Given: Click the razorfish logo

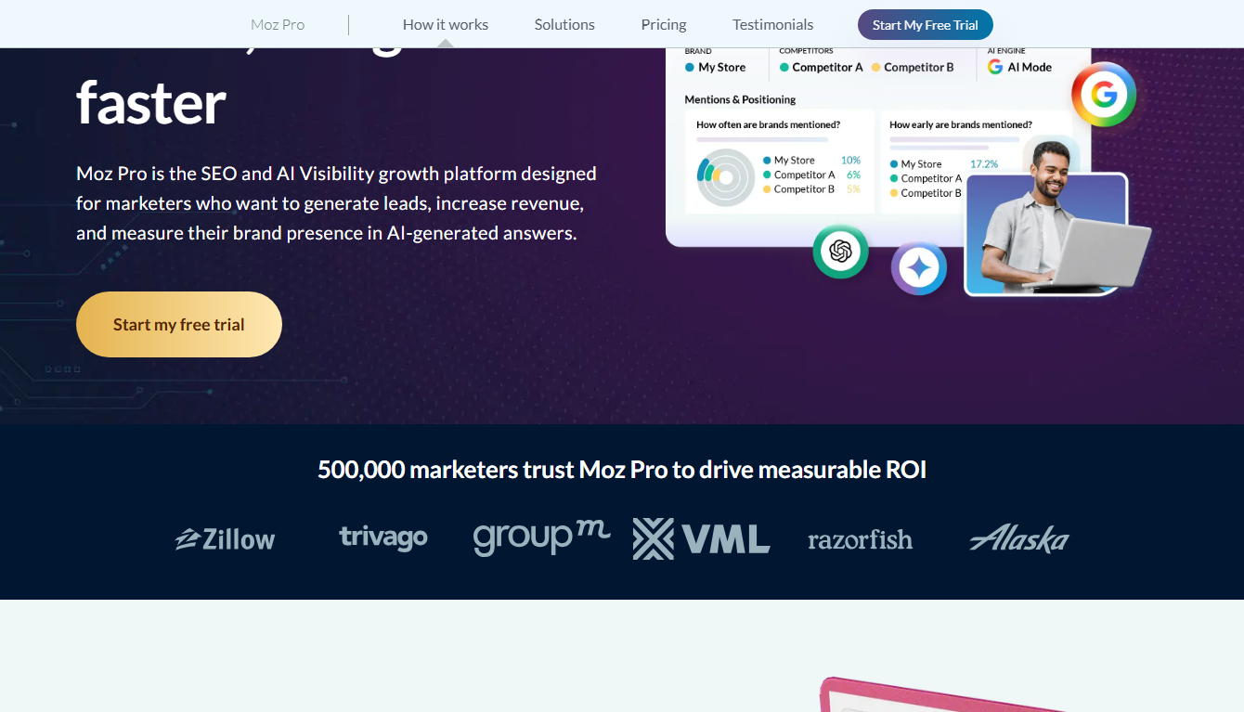Looking at the screenshot, I should (x=861, y=539).
